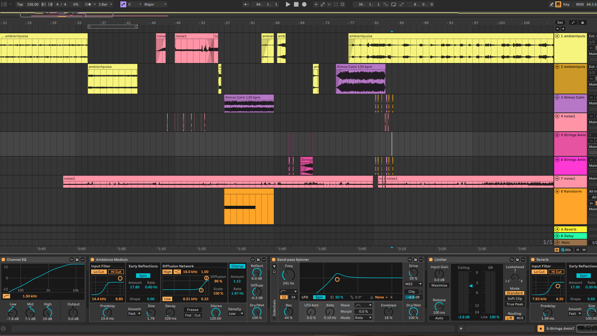Toggle computer MIDI keyboard icon
The width and height of the screenshot is (597, 336).
(x=558, y=5)
